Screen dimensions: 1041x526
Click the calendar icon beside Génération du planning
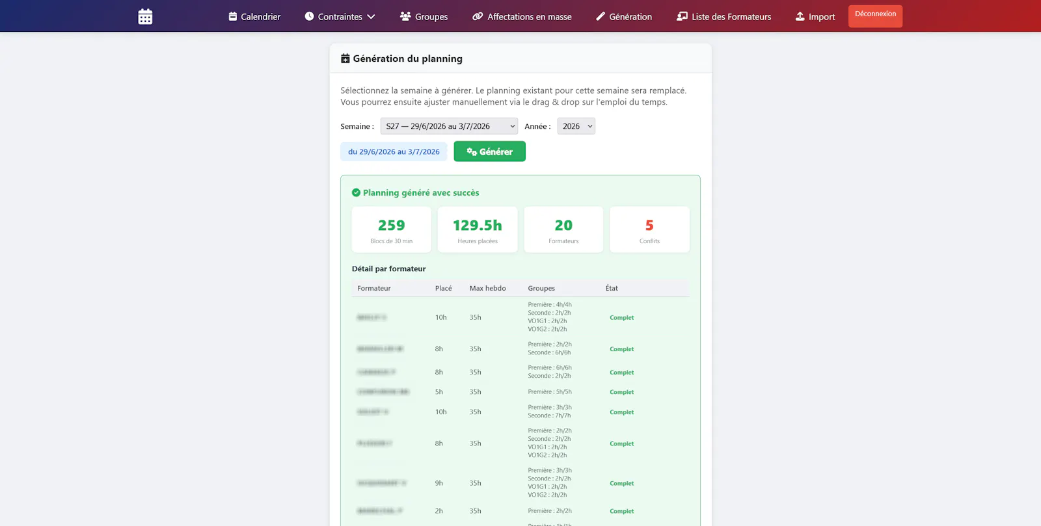tap(345, 59)
